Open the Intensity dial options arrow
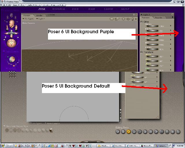Viewport: 185px width, 148px height. click(x=171, y=49)
